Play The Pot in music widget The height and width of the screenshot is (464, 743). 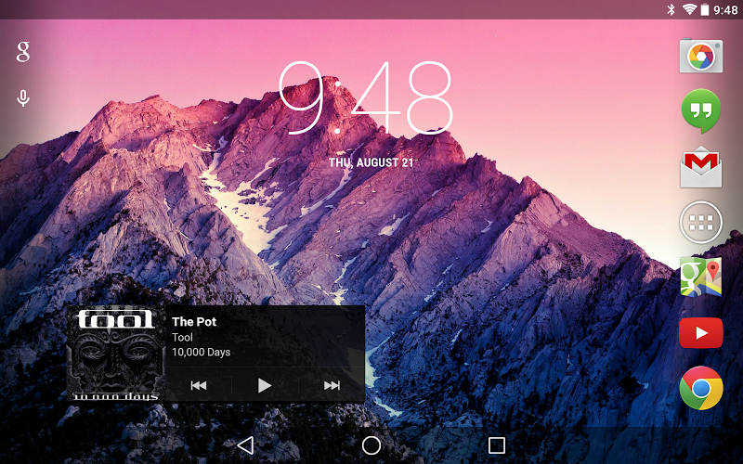pyautogui.click(x=265, y=385)
